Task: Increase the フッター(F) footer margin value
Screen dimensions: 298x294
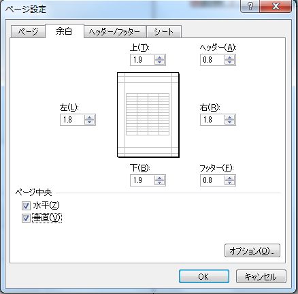Action: coord(230,178)
